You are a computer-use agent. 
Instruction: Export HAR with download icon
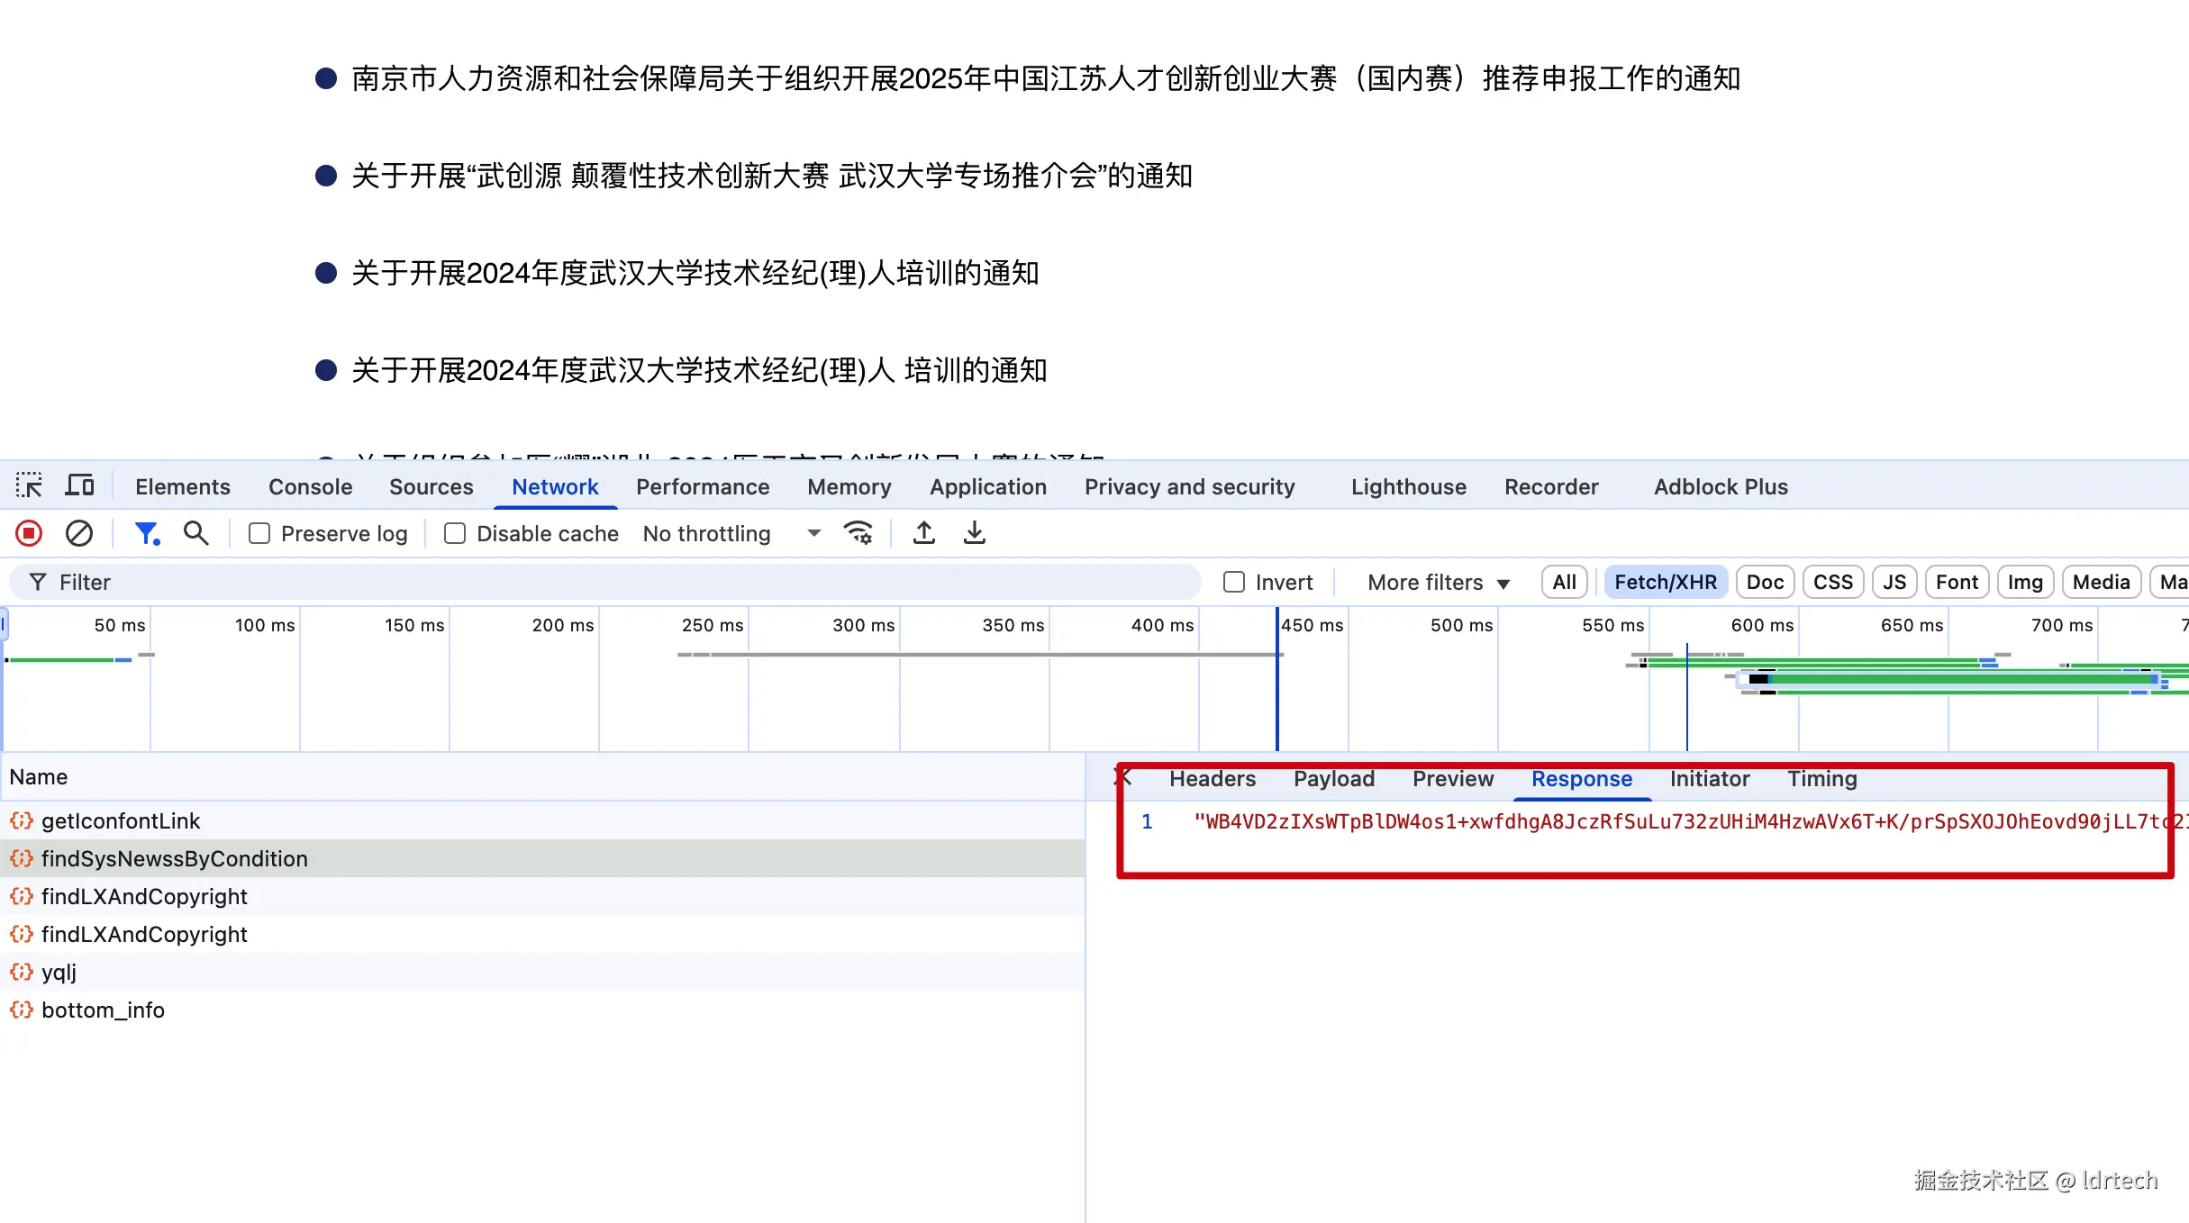975,534
